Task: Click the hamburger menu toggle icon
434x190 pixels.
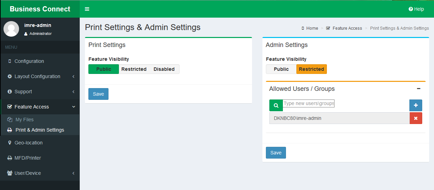Action: click(x=87, y=9)
